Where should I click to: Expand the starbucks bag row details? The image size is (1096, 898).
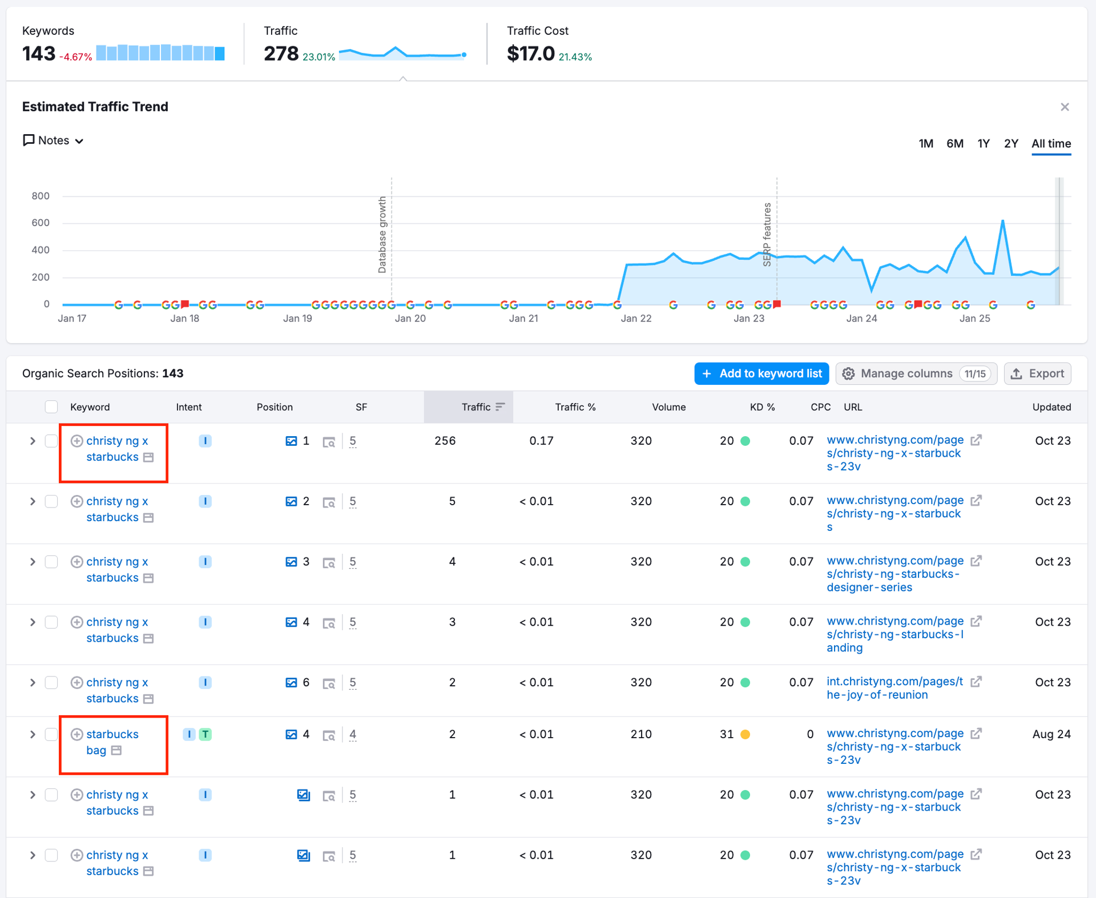pyautogui.click(x=33, y=734)
